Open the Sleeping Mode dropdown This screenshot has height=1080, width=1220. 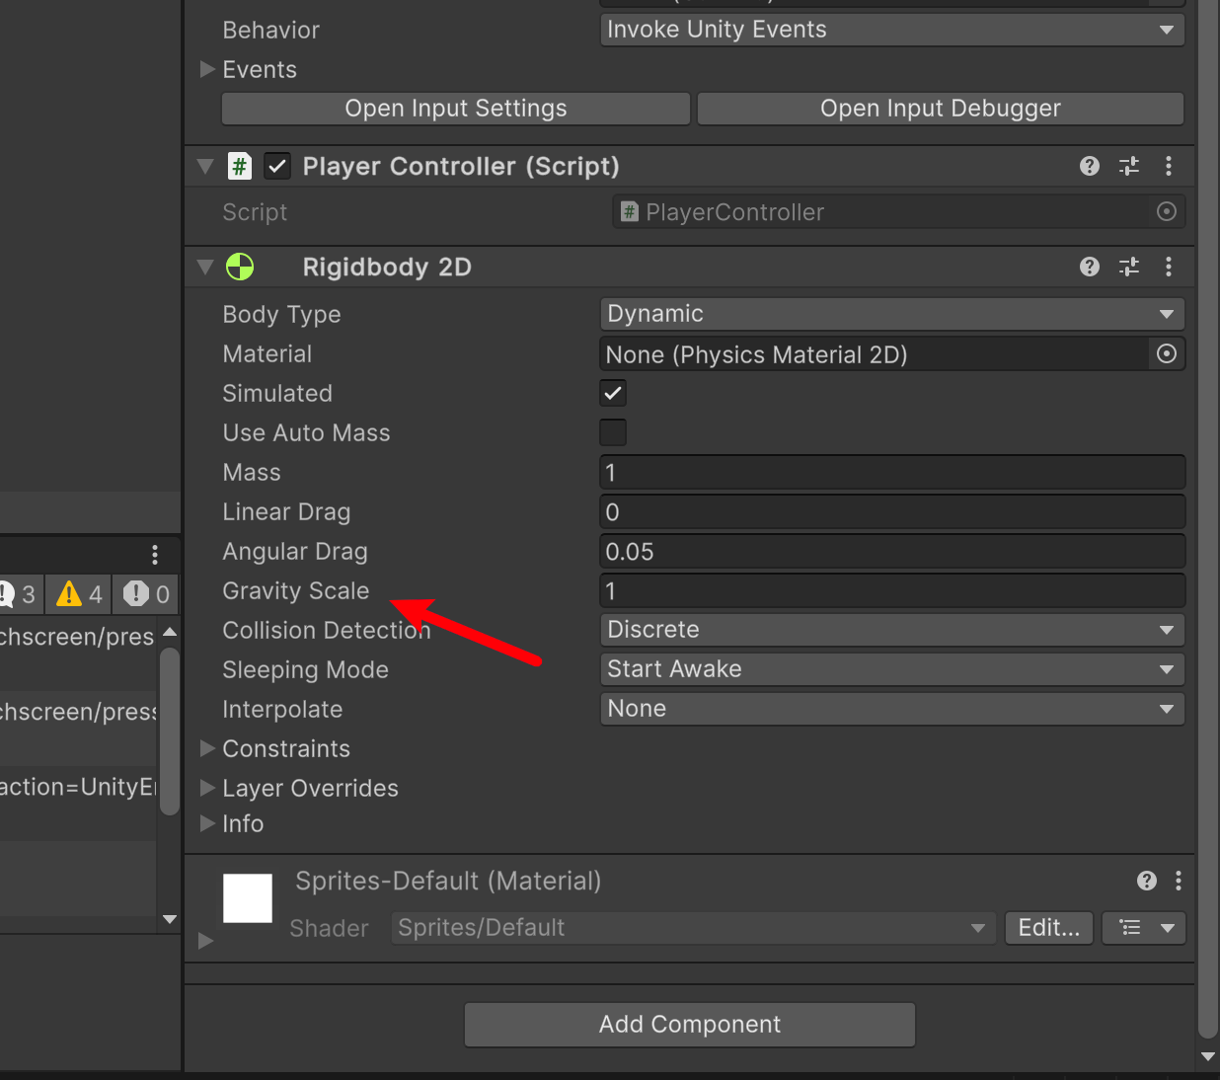pyautogui.click(x=892, y=669)
